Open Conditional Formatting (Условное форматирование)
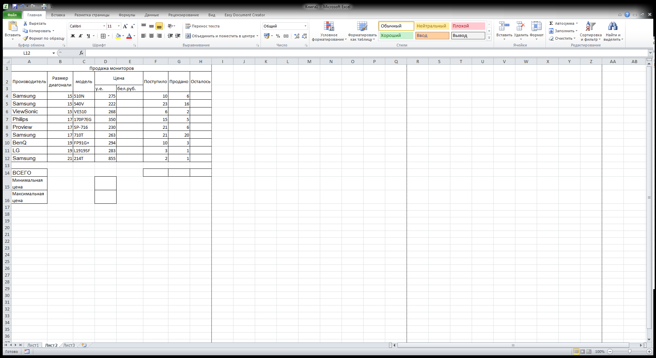This screenshot has width=656, height=358. pyautogui.click(x=329, y=31)
